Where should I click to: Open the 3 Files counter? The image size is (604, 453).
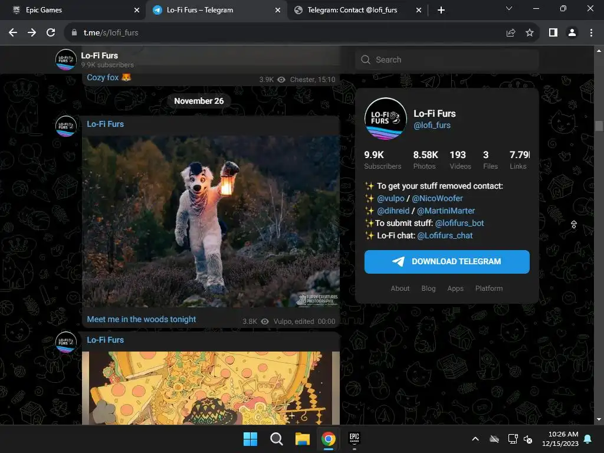490,160
